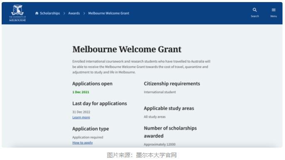
Task: Click 'Number of scholarships awarded' heading
Action: [170, 132]
